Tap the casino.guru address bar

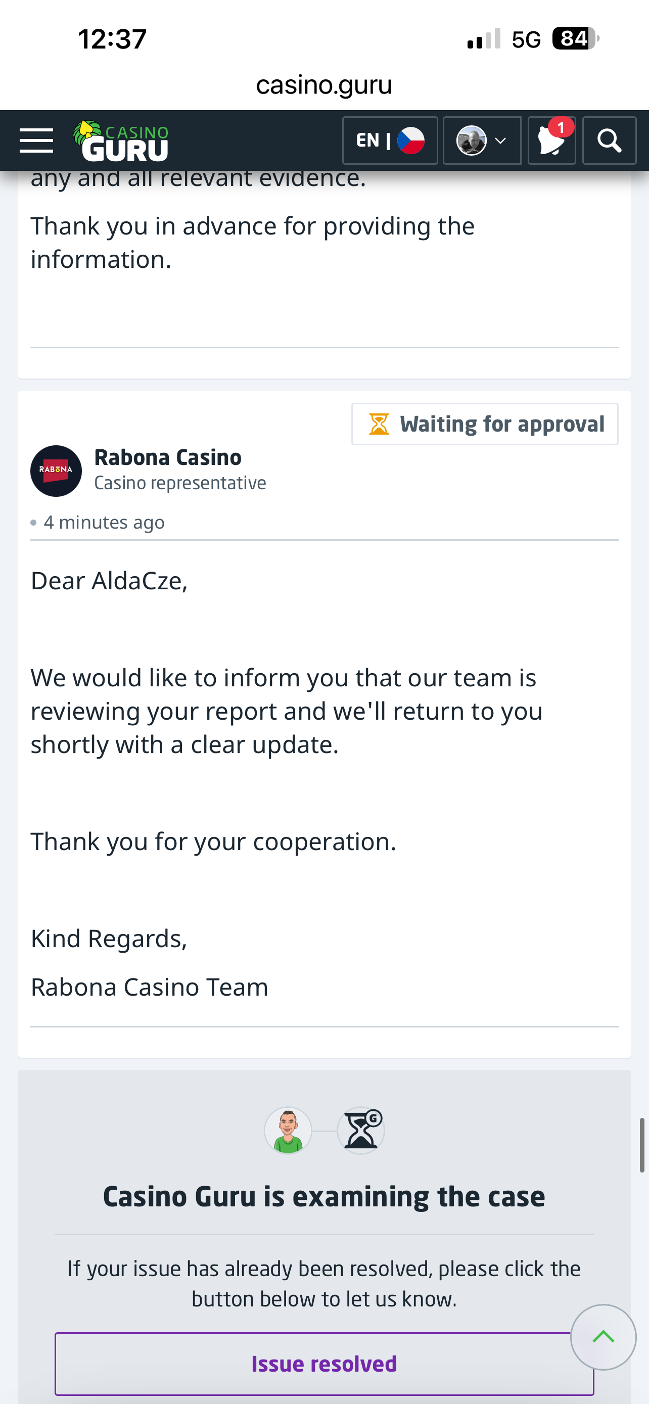pos(324,85)
